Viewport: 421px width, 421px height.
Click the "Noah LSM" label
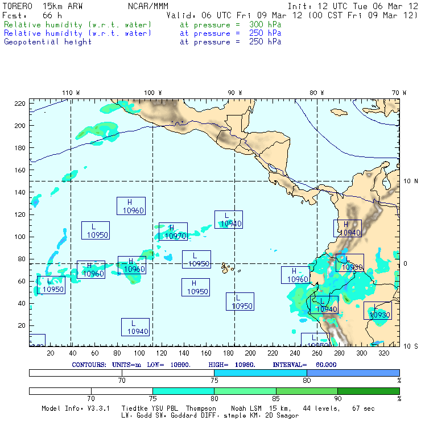[246, 408]
